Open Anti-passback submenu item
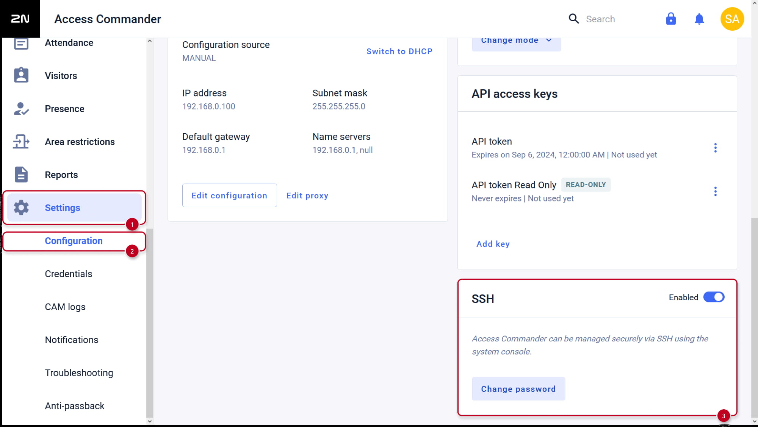Viewport: 758px width, 427px height. (x=75, y=406)
